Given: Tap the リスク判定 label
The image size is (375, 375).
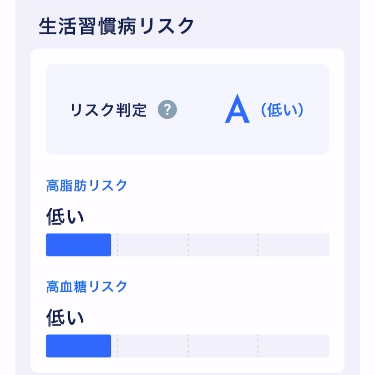Looking at the screenshot, I should pos(108,110).
